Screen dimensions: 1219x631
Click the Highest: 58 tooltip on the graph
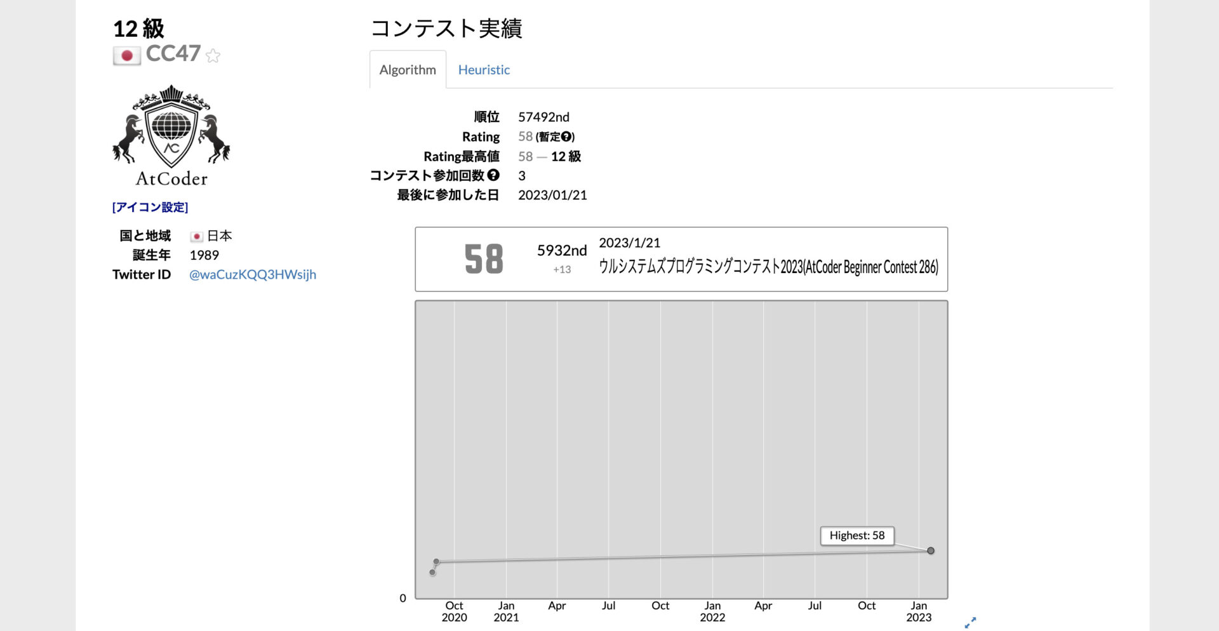click(856, 536)
